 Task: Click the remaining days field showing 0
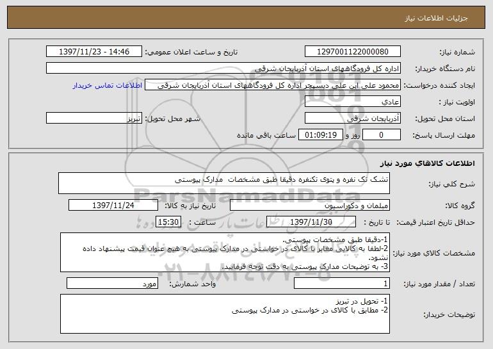(x=382, y=135)
